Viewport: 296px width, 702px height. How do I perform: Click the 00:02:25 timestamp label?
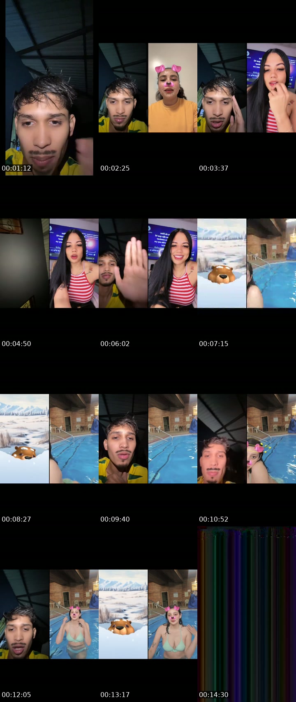tap(115, 168)
